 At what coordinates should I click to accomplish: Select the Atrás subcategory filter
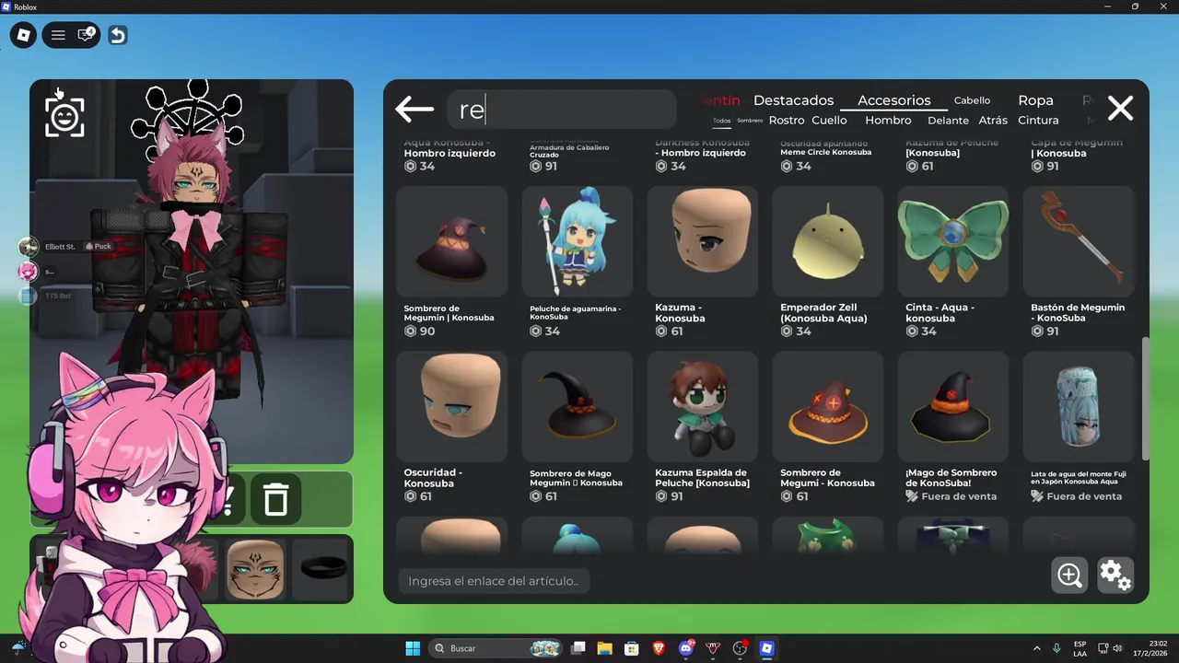(993, 121)
